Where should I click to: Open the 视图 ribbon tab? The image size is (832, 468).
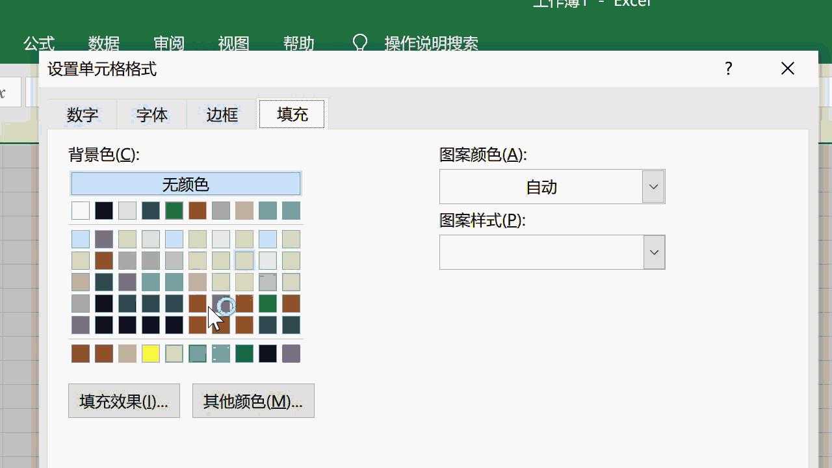234,44
